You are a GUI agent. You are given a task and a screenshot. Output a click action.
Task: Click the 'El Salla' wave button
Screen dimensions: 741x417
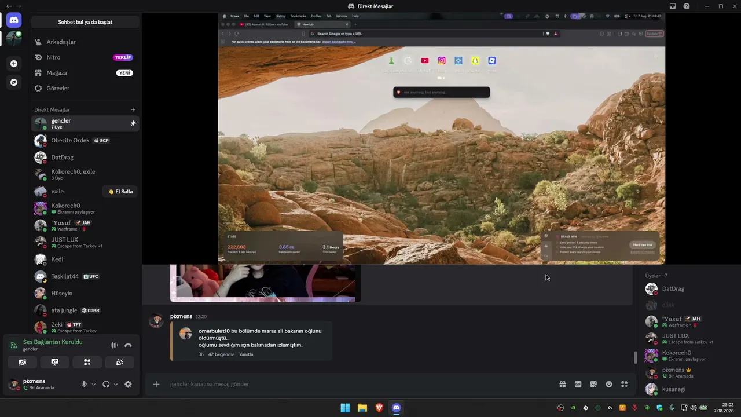pos(120,192)
